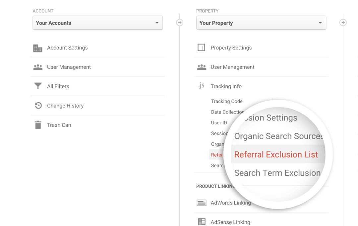
Task: Select magnified Organic Search Sources item
Action: tap(278, 136)
